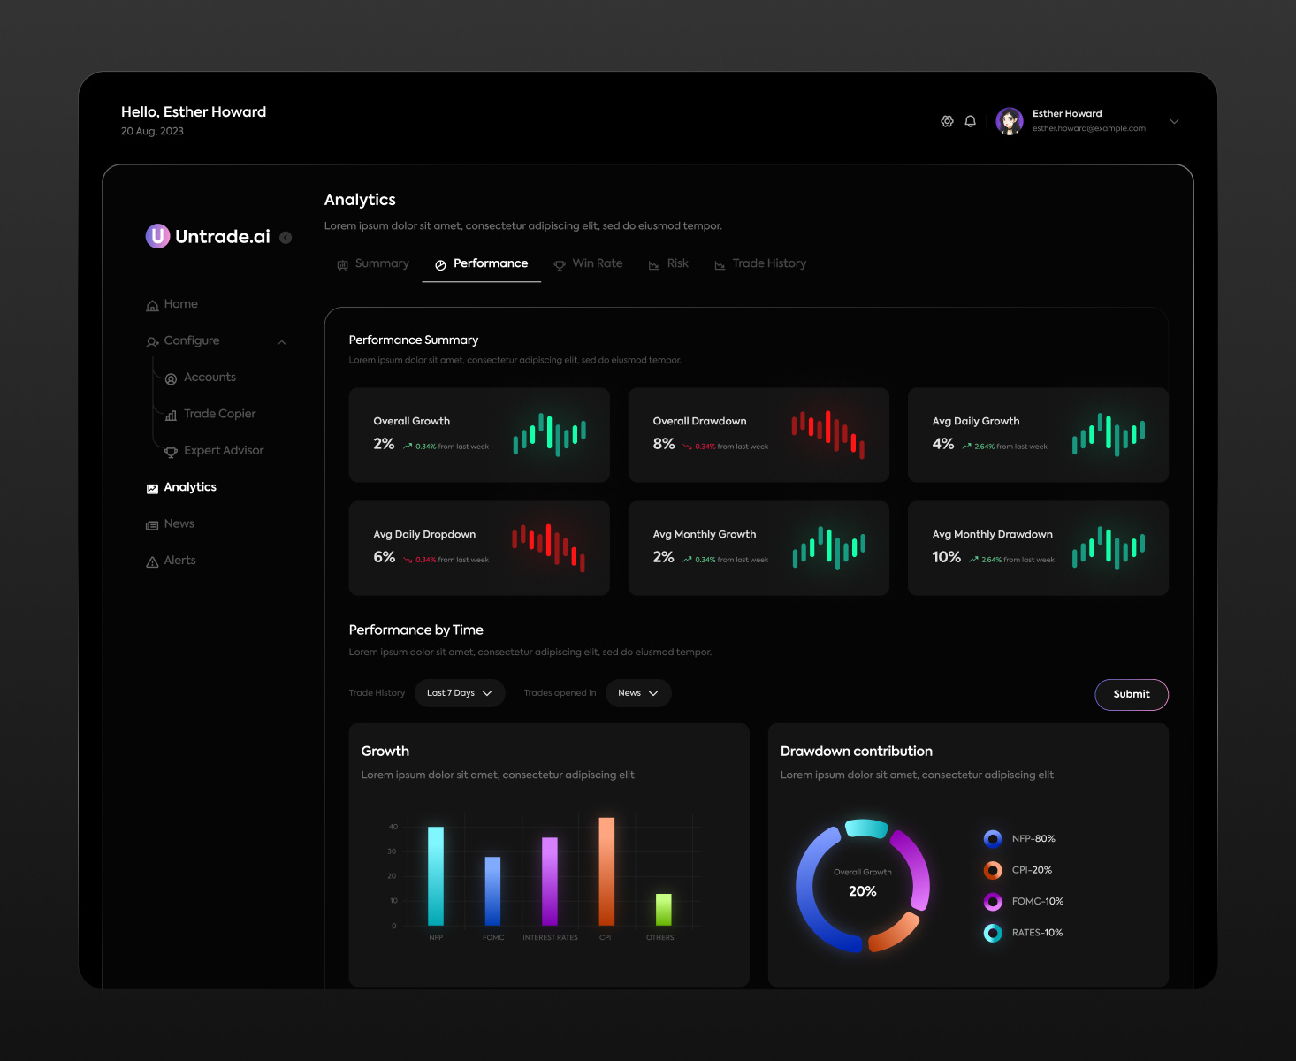This screenshot has height=1061, width=1296.
Task: Click the News icon in sidebar
Action: tap(151, 523)
